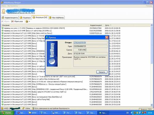Click green icon of the 0,40 WMZ payment row
154x115 pixels.
click(2, 92)
